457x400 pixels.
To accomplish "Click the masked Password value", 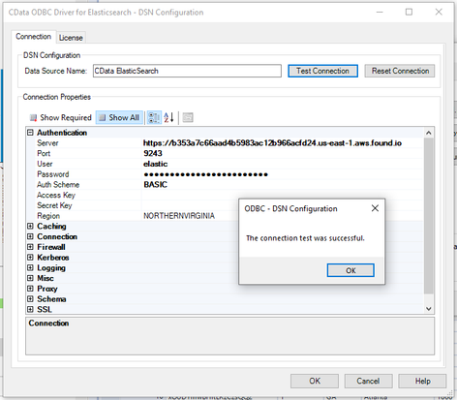I will (205, 174).
